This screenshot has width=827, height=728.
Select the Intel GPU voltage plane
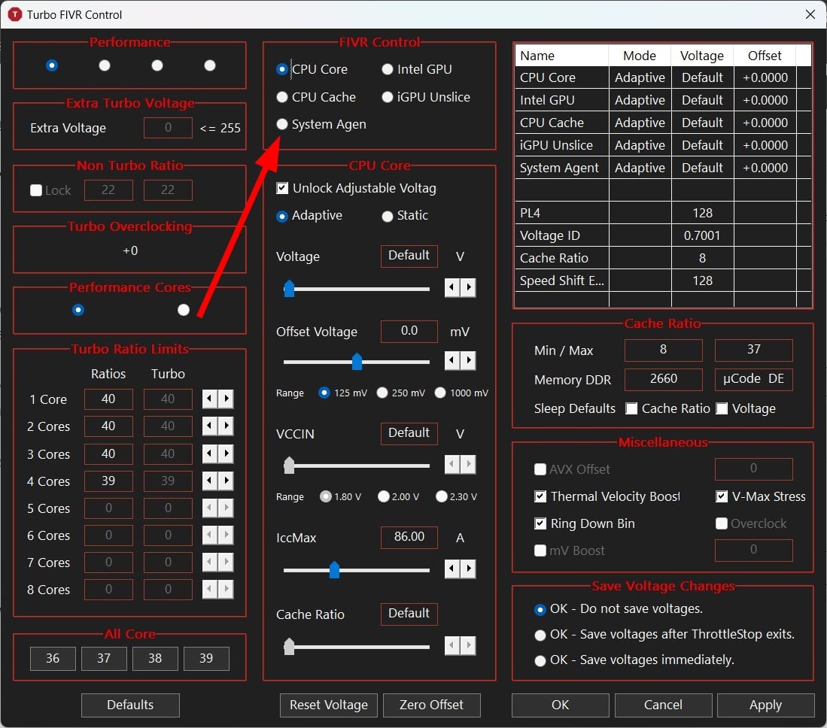(x=388, y=69)
